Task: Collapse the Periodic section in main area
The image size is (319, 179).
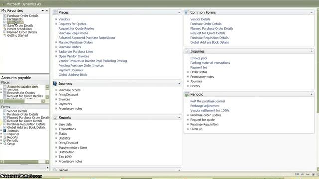Action: pos(311,94)
